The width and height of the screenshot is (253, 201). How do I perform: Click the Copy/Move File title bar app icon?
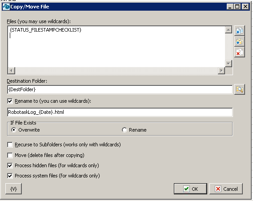[6, 7]
